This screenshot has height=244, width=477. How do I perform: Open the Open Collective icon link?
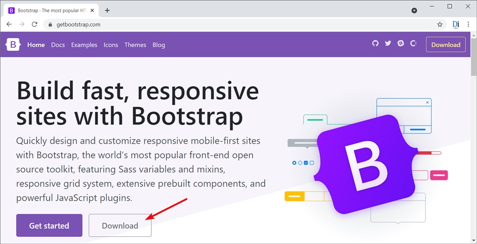[413, 43]
